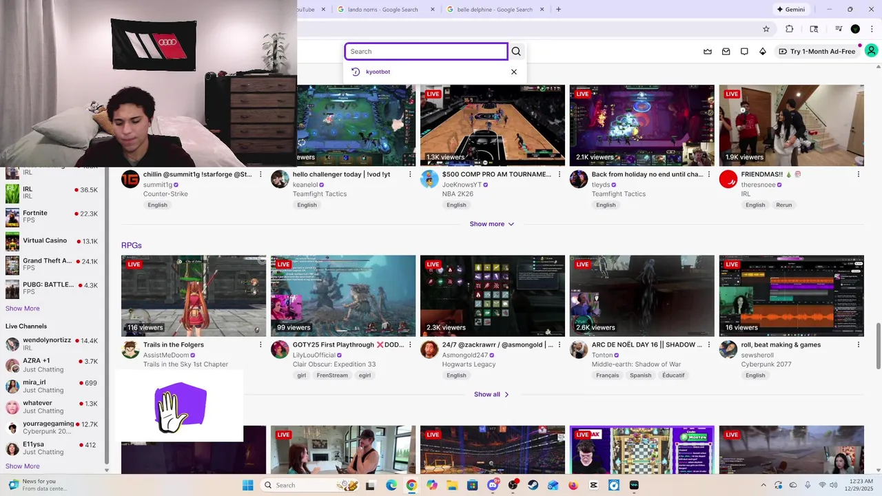882x496 pixels.
Task: Click the Rerun tag on theresnoee stream
Action: [784, 205]
